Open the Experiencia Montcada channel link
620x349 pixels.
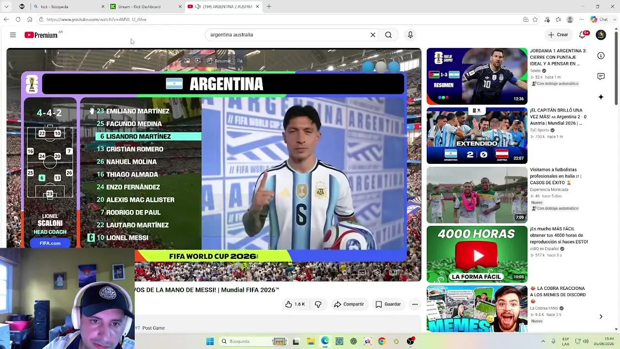click(549, 190)
